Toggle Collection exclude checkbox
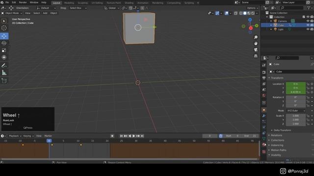Screen dimensions: 314x176 pos(304,17)
